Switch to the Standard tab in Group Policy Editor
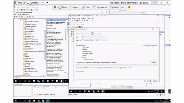 55,76
